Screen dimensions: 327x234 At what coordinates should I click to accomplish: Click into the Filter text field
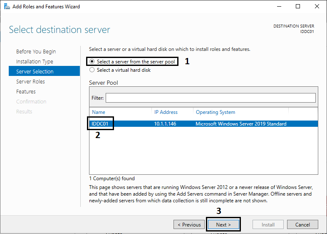click(211, 98)
